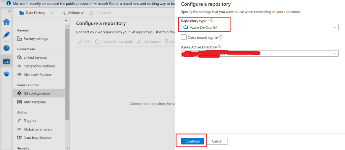The height and width of the screenshot is (150, 345).
Task: Open the Monitor gauge icon
Action: [x=6, y=48]
